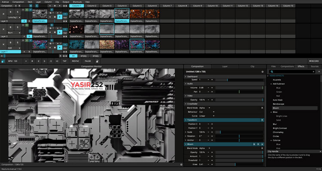Open the Output menu
Viewport: 322px width, 171px height.
pos(66,2)
